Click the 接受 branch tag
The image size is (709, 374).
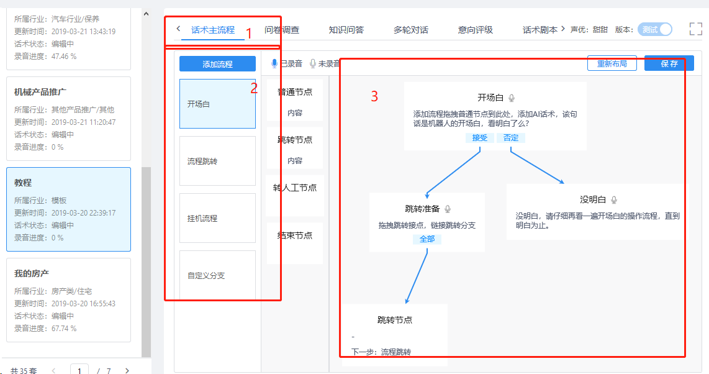click(480, 137)
